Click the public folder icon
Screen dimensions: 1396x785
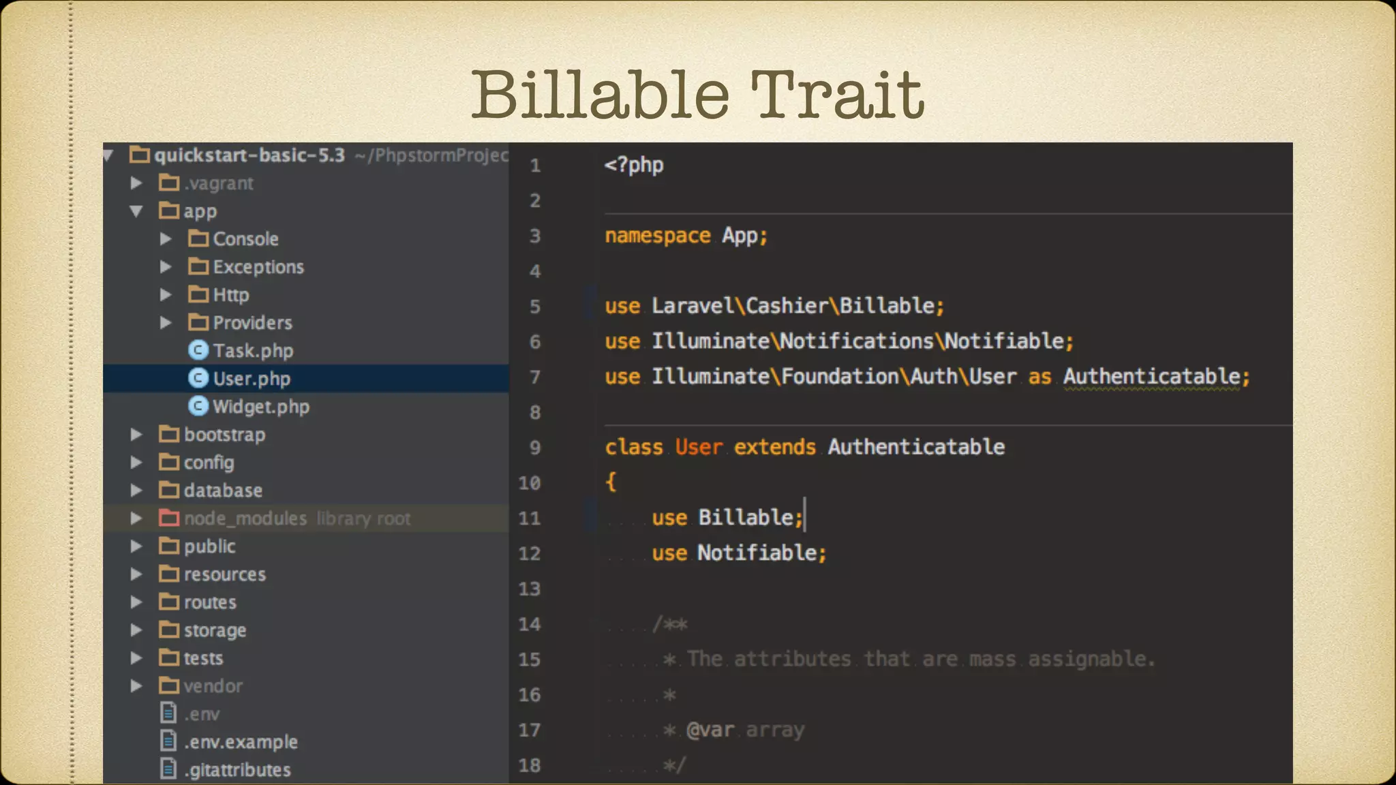pyautogui.click(x=169, y=546)
